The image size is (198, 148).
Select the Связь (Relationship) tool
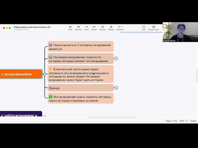(x=86, y=28)
